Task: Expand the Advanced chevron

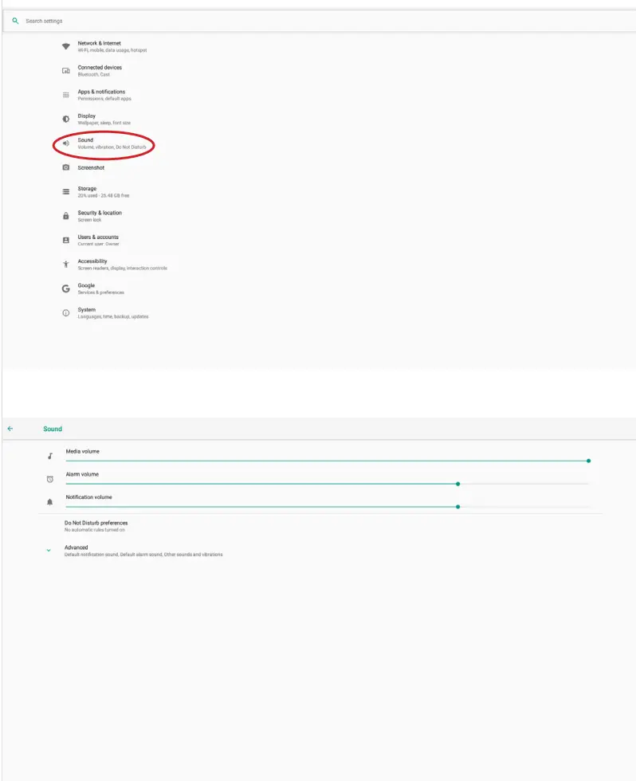Action: tap(49, 551)
